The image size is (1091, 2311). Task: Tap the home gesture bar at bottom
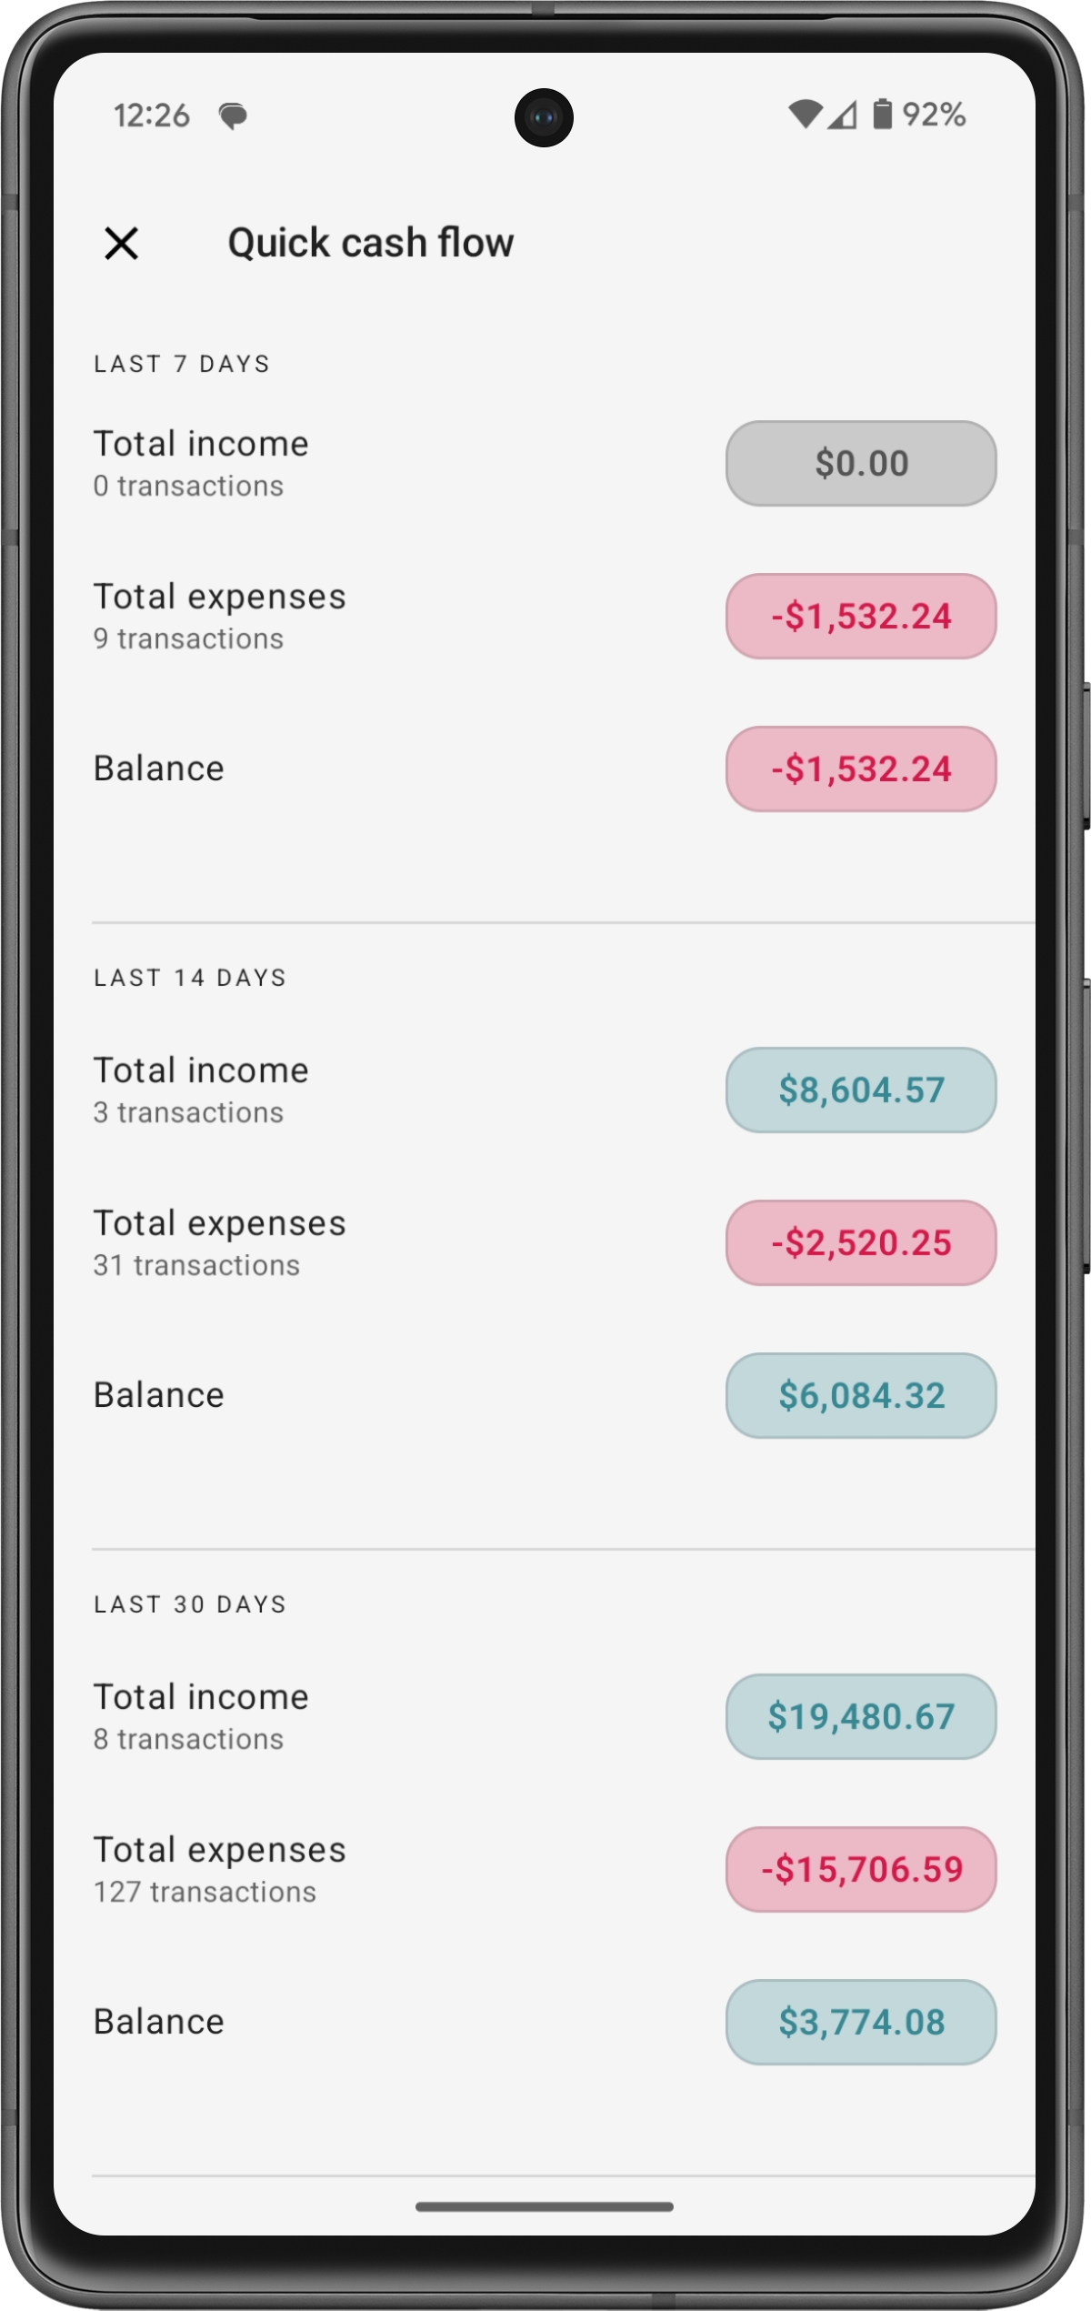(544, 2206)
